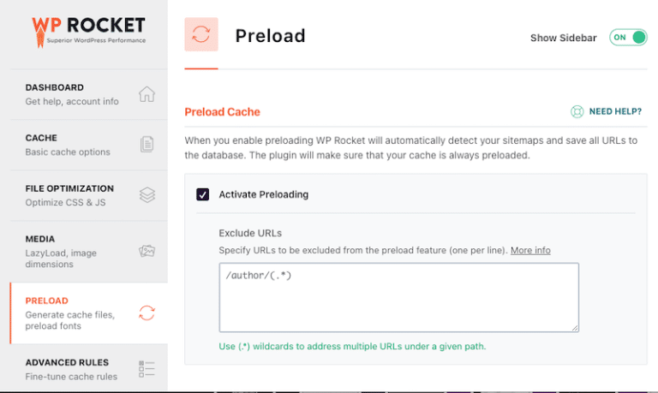Screen dimensions: 658x393
Task: Click the orange Preload header icon
Action: pos(201,35)
